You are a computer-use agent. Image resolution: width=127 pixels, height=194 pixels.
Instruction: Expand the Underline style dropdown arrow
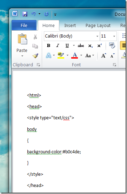point(74,46)
